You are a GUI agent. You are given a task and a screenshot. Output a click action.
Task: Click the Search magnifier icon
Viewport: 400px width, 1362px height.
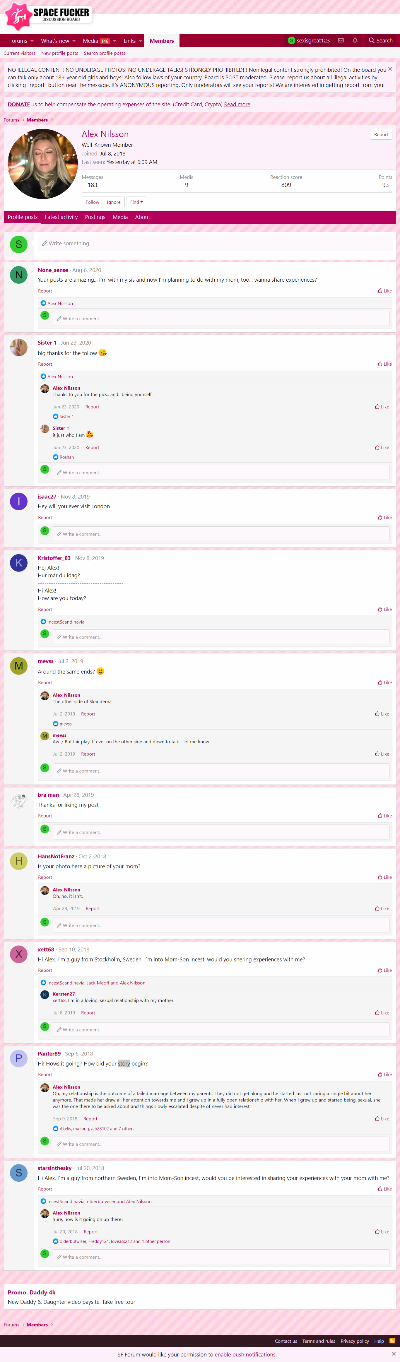pyautogui.click(x=371, y=41)
